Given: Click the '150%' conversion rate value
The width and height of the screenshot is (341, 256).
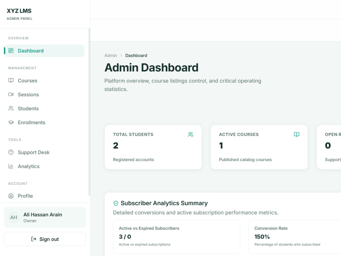Looking at the screenshot, I should pyautogui.click(x=262, y=237).
